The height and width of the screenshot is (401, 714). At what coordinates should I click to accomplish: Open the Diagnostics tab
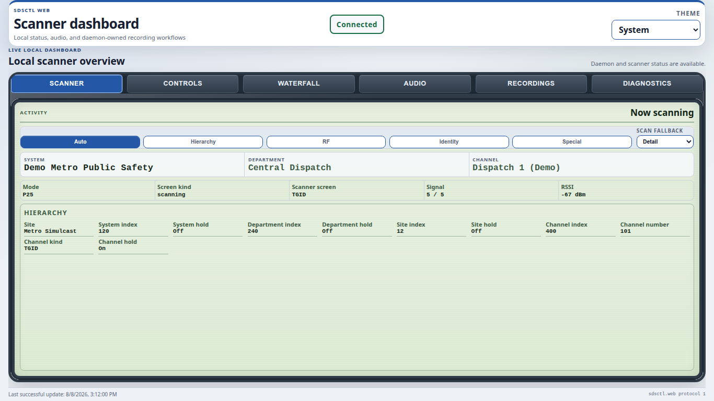pyautogui.click(x=647, y=84)
